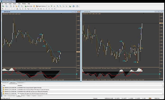Toggle the Data Window toolbar icon
The width and height of the screenshot is (165, 100).
pos(14,6)
